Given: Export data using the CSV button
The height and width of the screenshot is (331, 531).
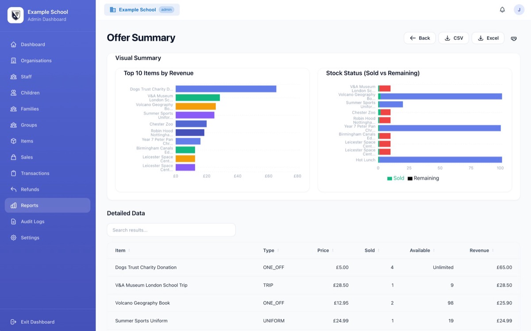Looking at the screenshot, I should coord(453,38).
